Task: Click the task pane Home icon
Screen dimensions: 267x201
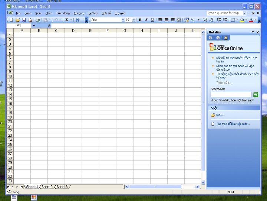Action: pos(226,38)
